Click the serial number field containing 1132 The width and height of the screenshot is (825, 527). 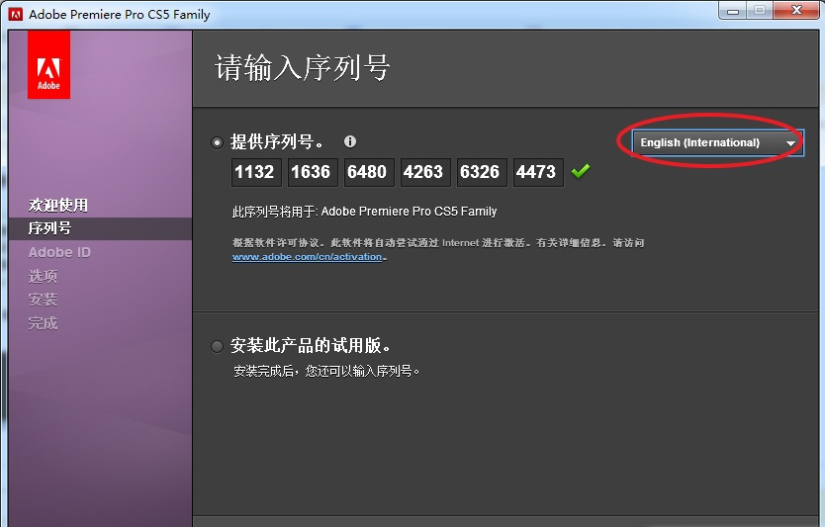[256, 172]
